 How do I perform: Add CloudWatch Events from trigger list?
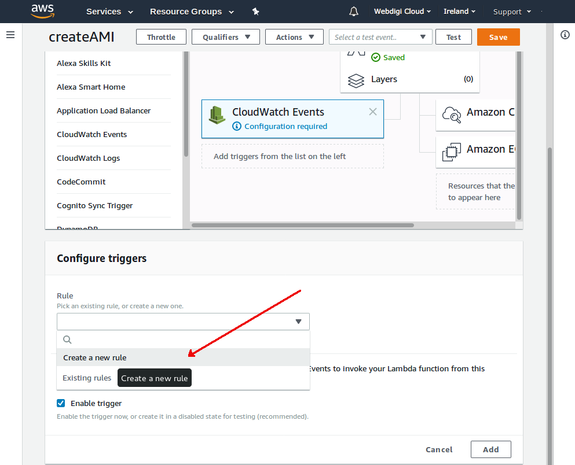click(113, 135)
